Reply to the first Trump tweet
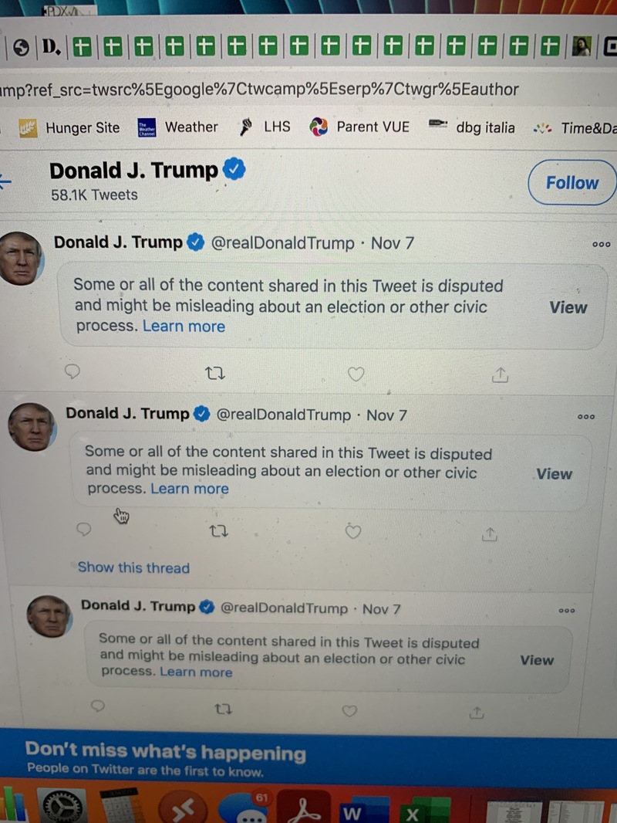 (x=72, y=372)
